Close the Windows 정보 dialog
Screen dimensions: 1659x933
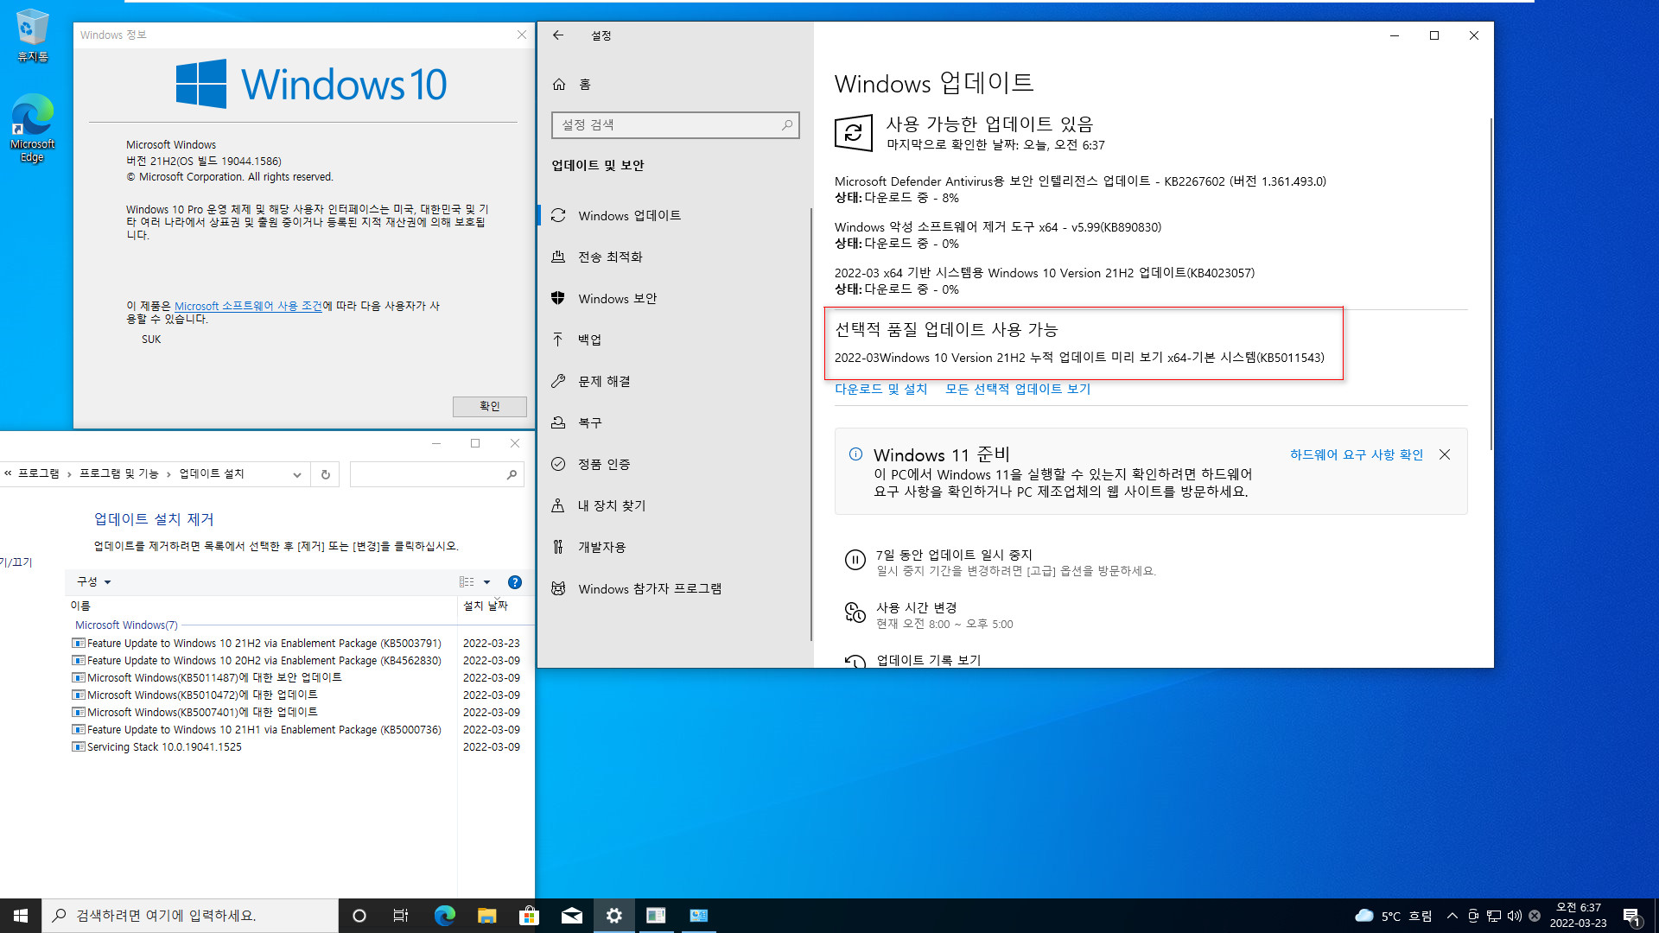521,35
